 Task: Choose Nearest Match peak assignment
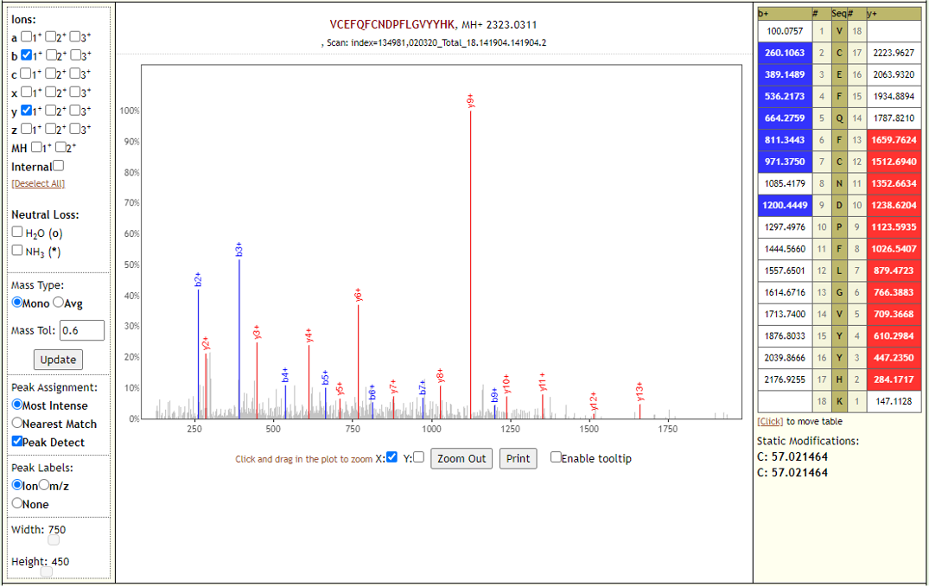pos(17,424)
